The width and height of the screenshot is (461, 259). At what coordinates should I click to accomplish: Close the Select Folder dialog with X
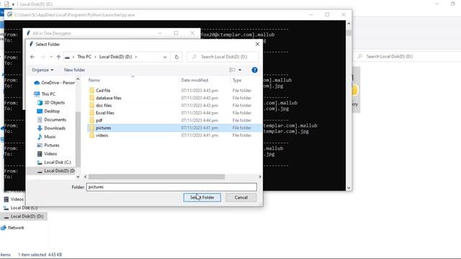pos(257,44)
